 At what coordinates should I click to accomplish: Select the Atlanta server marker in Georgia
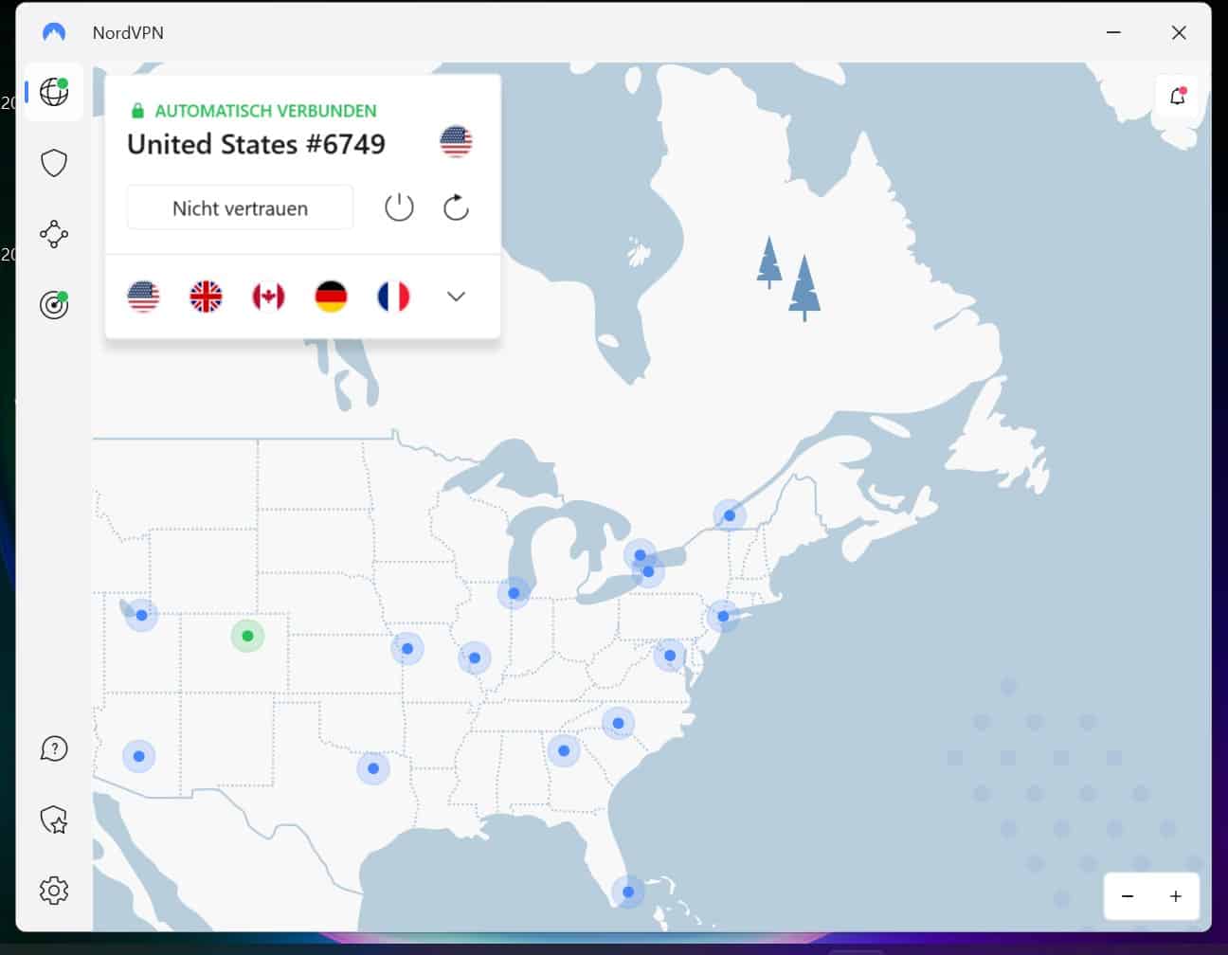[x=564, y=750]
